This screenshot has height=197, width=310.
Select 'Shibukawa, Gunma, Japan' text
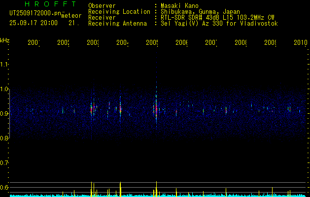tap(200, 12)
